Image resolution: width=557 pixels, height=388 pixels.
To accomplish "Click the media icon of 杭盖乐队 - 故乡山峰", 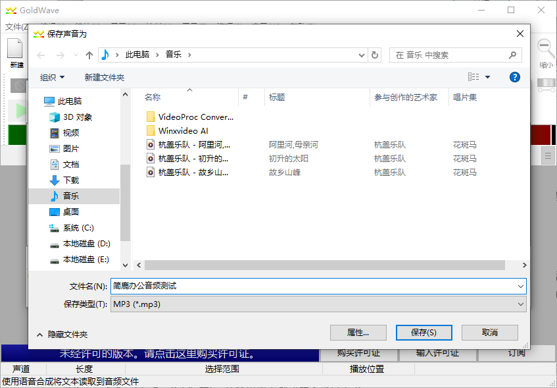I will pos(150,172).
